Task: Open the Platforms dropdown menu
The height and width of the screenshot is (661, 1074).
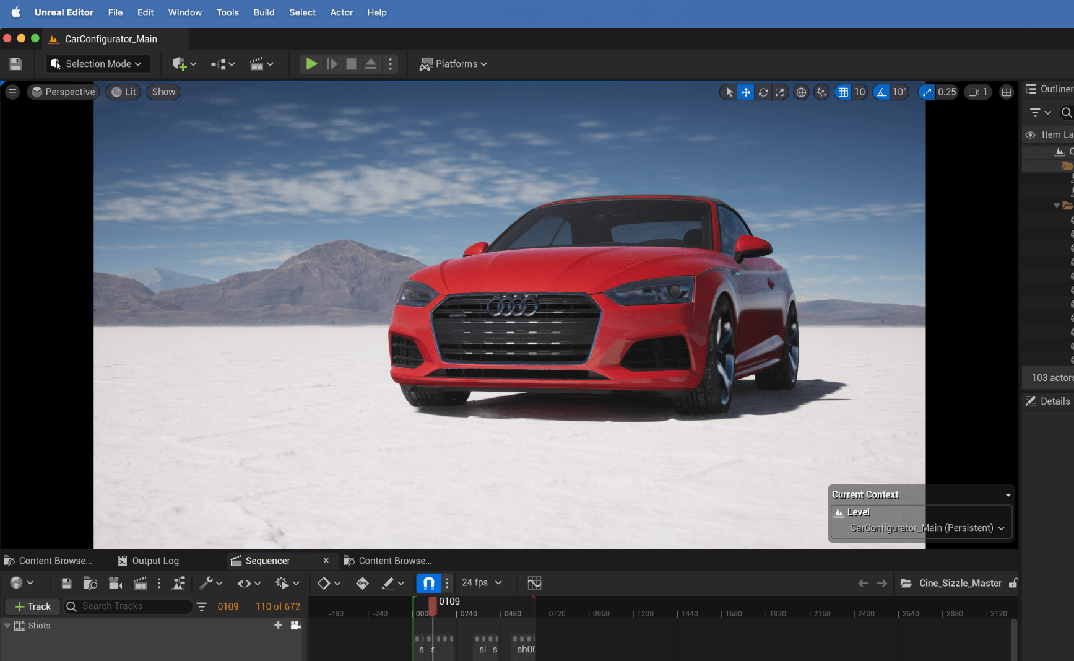Action: pyautogui.click(x=454, y=64)
